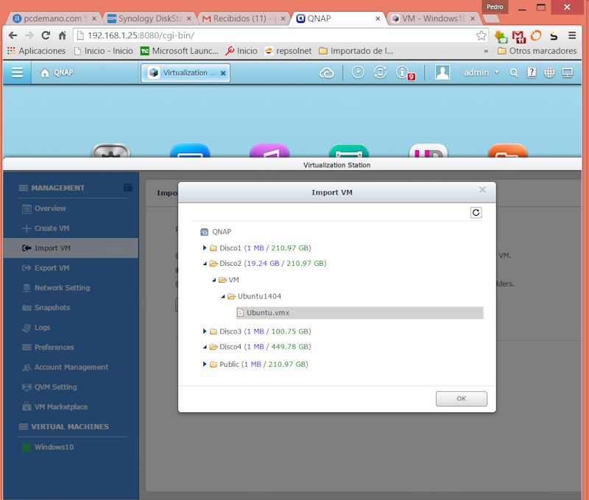Click OK in Import VM dialog
The width and height of the screenshot is (589, 500).
(462, 398)
